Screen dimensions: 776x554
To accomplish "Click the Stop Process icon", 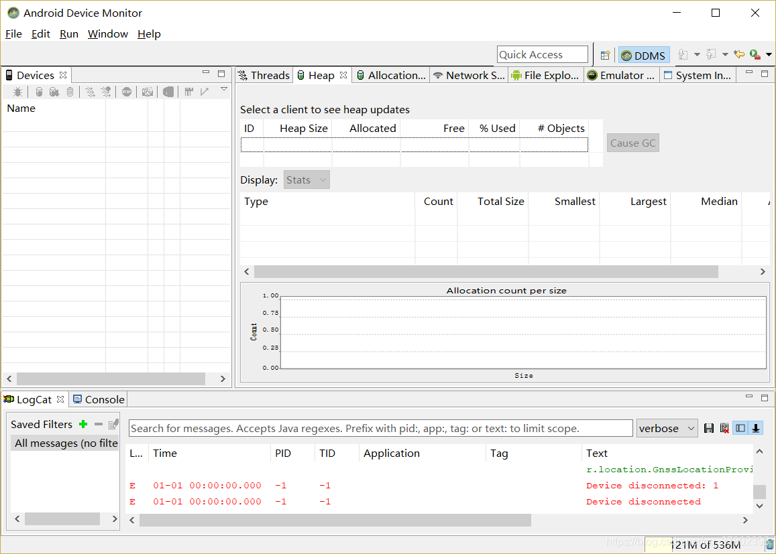I will (127, 92).
